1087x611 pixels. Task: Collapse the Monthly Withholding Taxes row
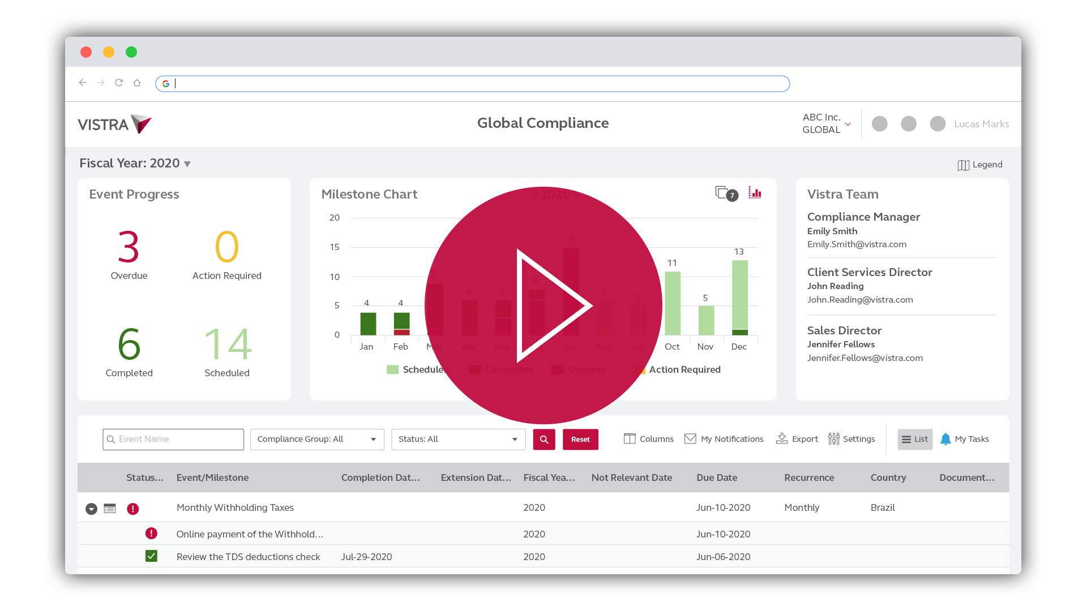[x=91, y=509]
